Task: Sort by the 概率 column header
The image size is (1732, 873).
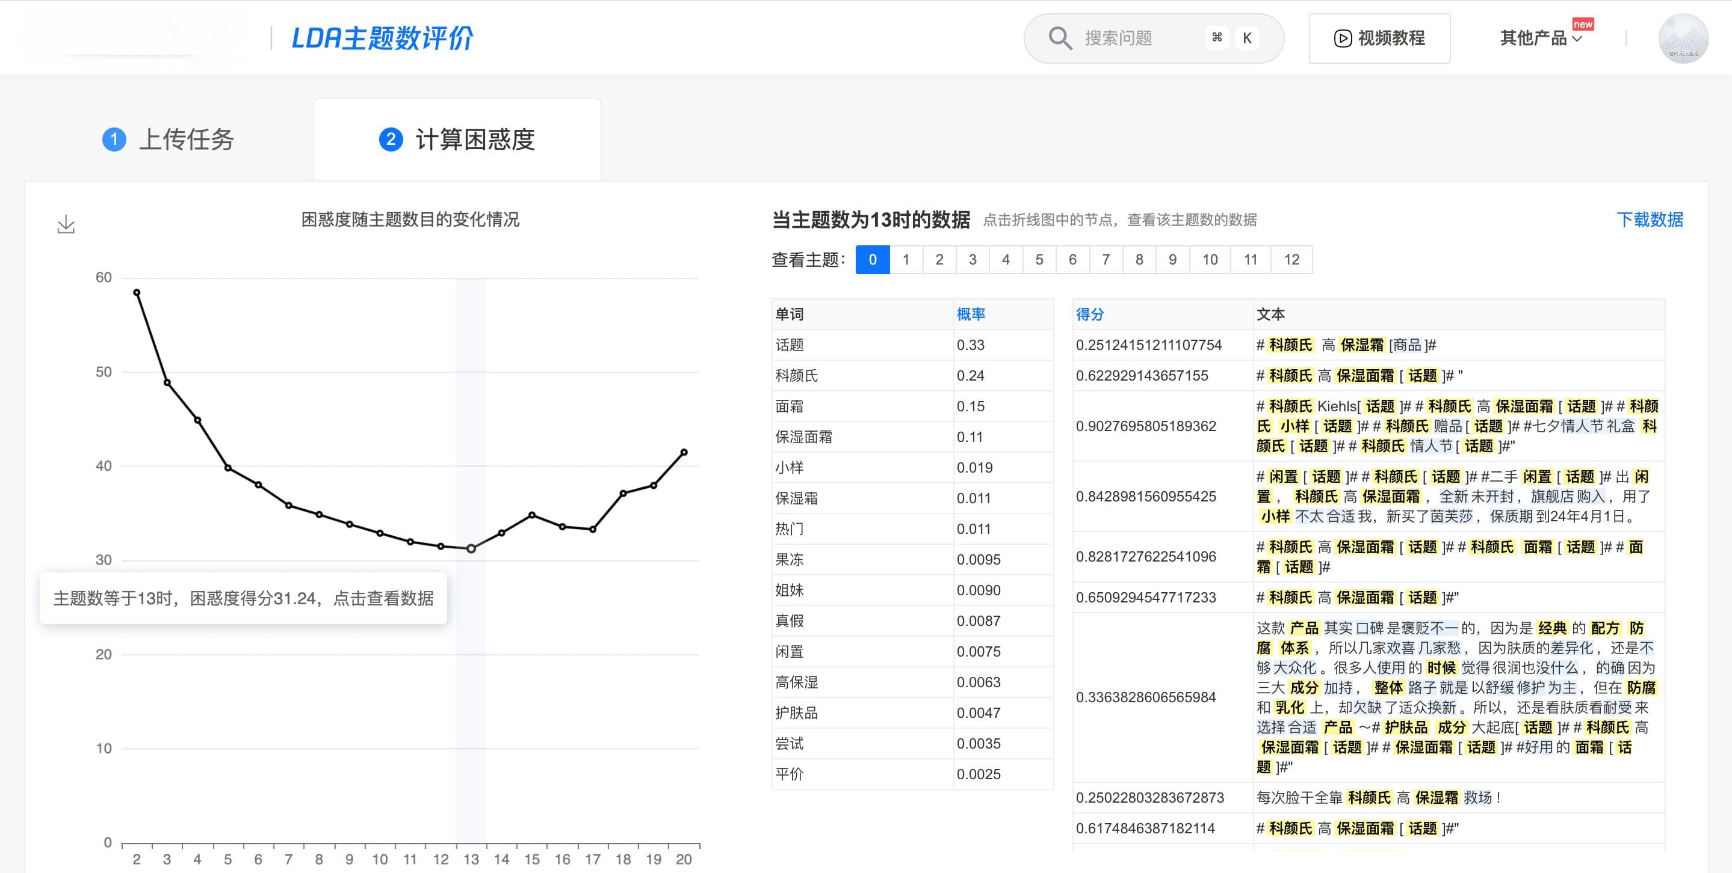Action: point(971,314)
